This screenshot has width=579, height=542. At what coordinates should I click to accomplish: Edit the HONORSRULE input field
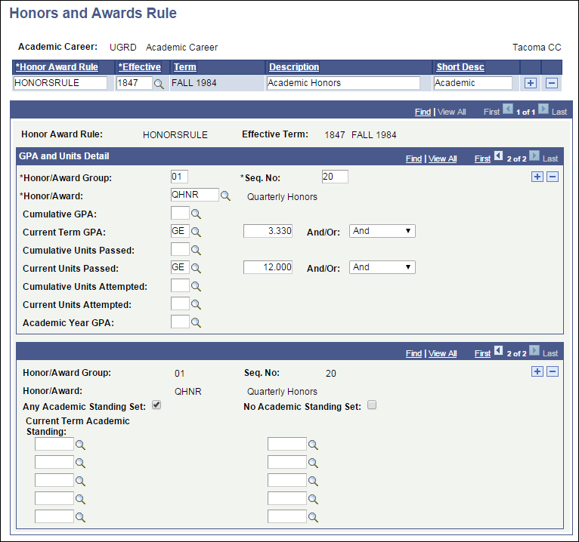[60, 83]
